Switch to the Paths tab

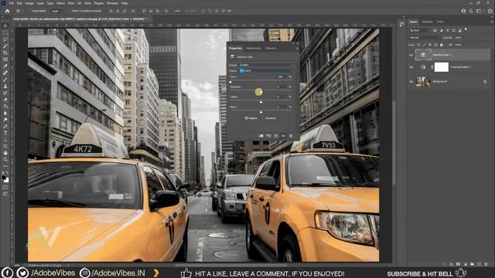click(x=440, y=22)
